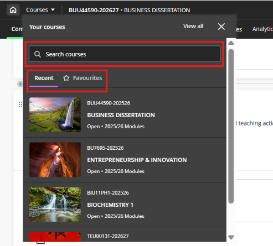273x246 pixels.
Task: Open the Biochemistry stream thumbnail
Action: click(x=55, y=205)
